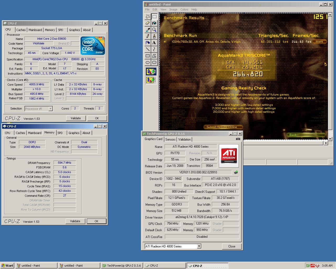Select the Polygon shape tool
Image resolution: width=336 pixels, height=269 pixels.
[x=154, y=56]
